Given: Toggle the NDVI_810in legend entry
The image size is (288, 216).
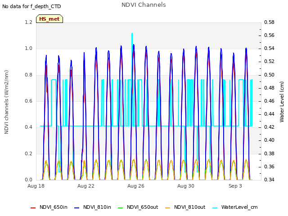Looking at the screenshot, I should [x=93, y=207].
